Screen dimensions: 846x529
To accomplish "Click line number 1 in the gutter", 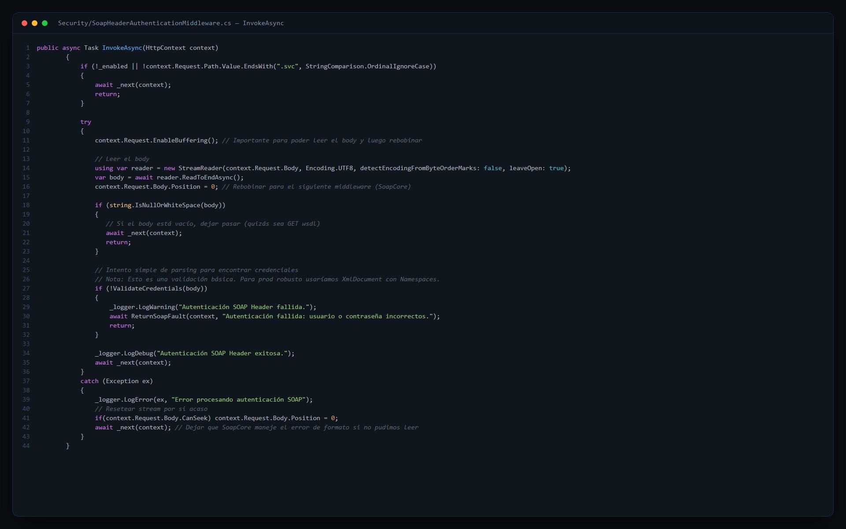I will click(28, 48).
